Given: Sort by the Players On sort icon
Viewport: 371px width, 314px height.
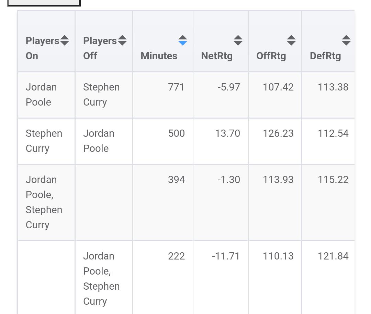Looking at the screenshot, I should pyautogui.click(x=65, y=40).
